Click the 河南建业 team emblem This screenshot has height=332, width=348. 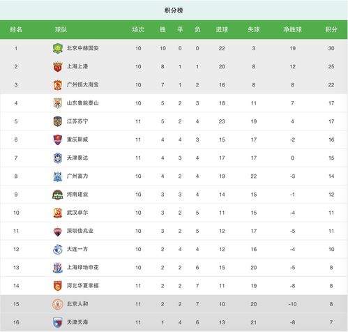point(58,195)
